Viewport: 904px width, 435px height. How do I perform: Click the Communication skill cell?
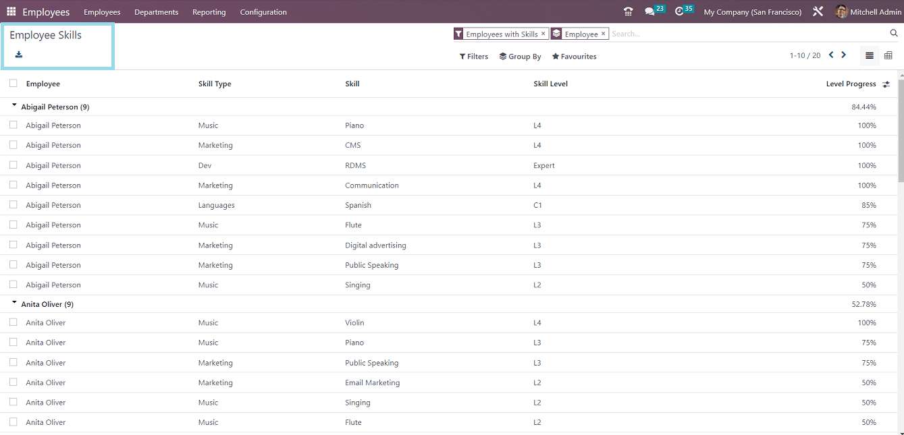point(372,185)
